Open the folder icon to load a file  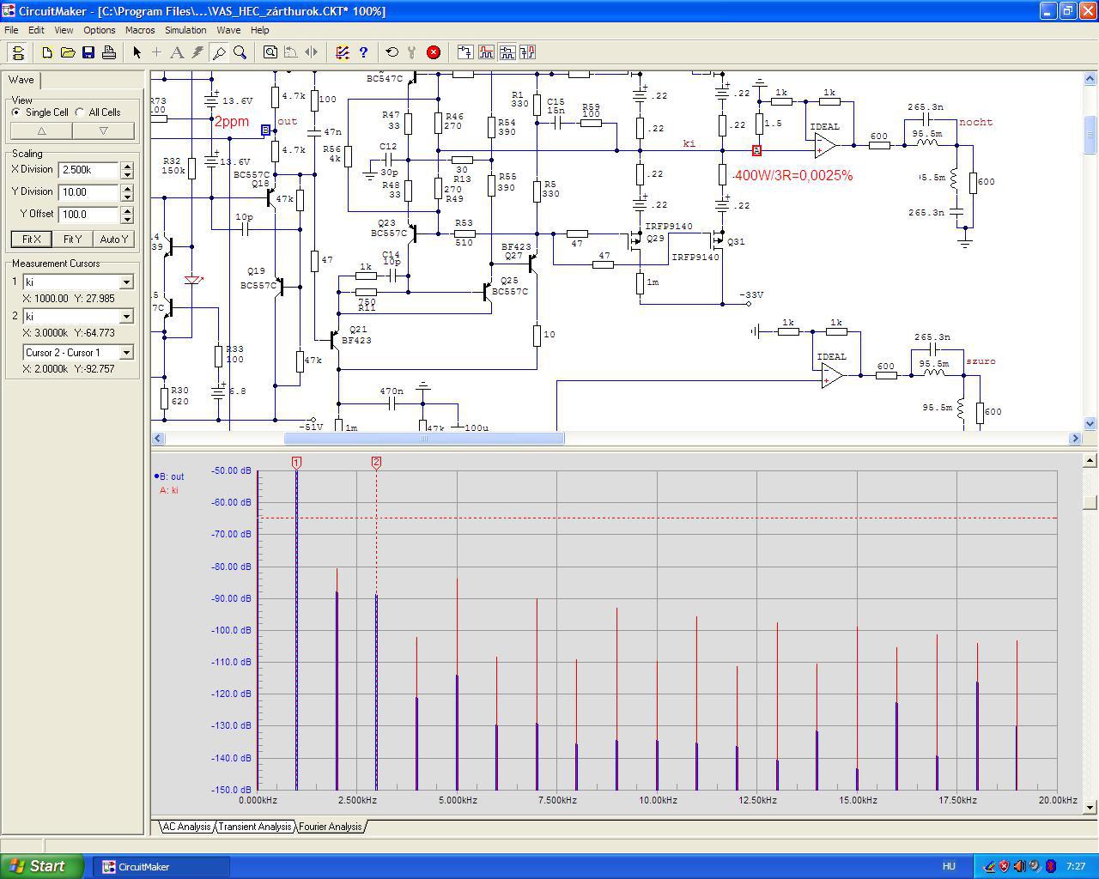click(68, 52)
